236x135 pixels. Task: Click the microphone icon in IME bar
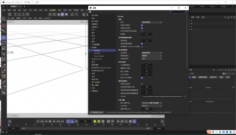coord(220,132)
